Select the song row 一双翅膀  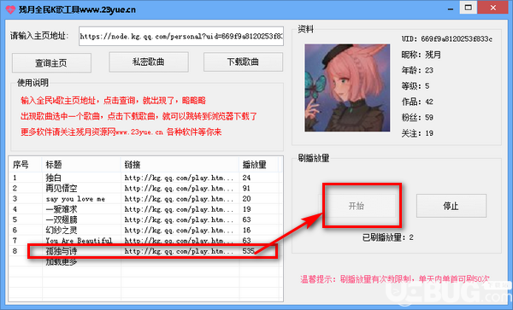(145, 219)
